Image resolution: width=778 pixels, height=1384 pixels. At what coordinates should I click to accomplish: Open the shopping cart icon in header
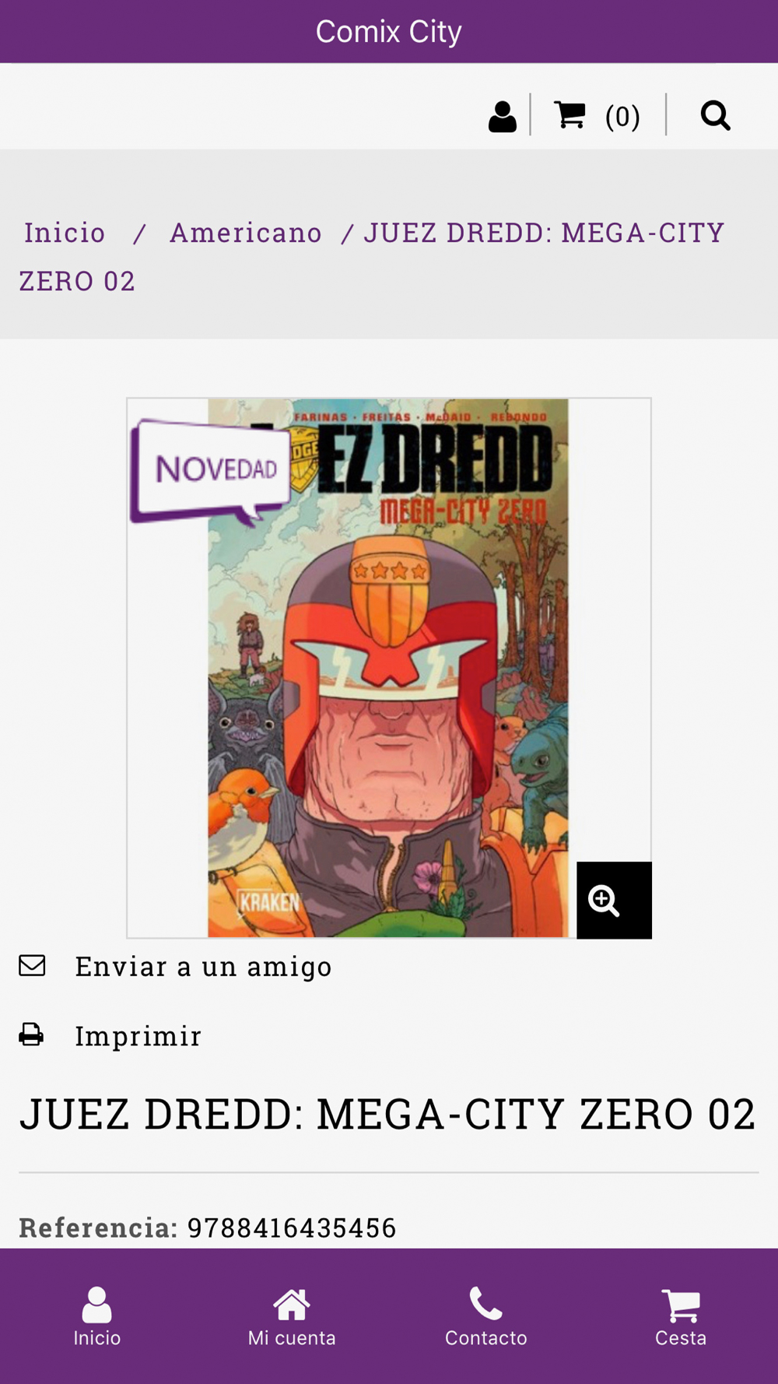569,114
